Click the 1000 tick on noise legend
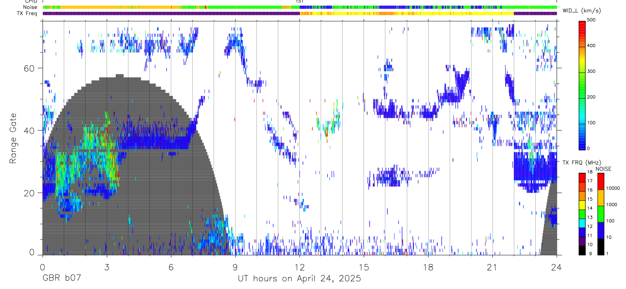Image resolution: width=626 pixels, height=289 pixels. (x=612, y=204)
